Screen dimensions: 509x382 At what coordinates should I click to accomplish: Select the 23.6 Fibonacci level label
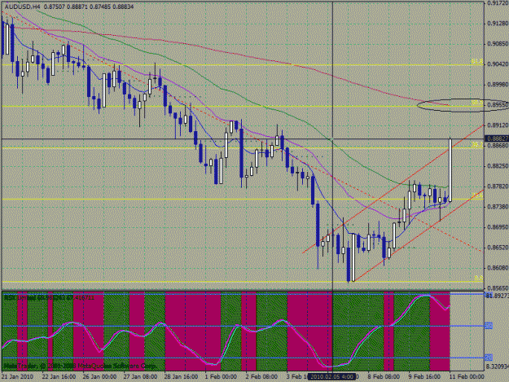477,195
